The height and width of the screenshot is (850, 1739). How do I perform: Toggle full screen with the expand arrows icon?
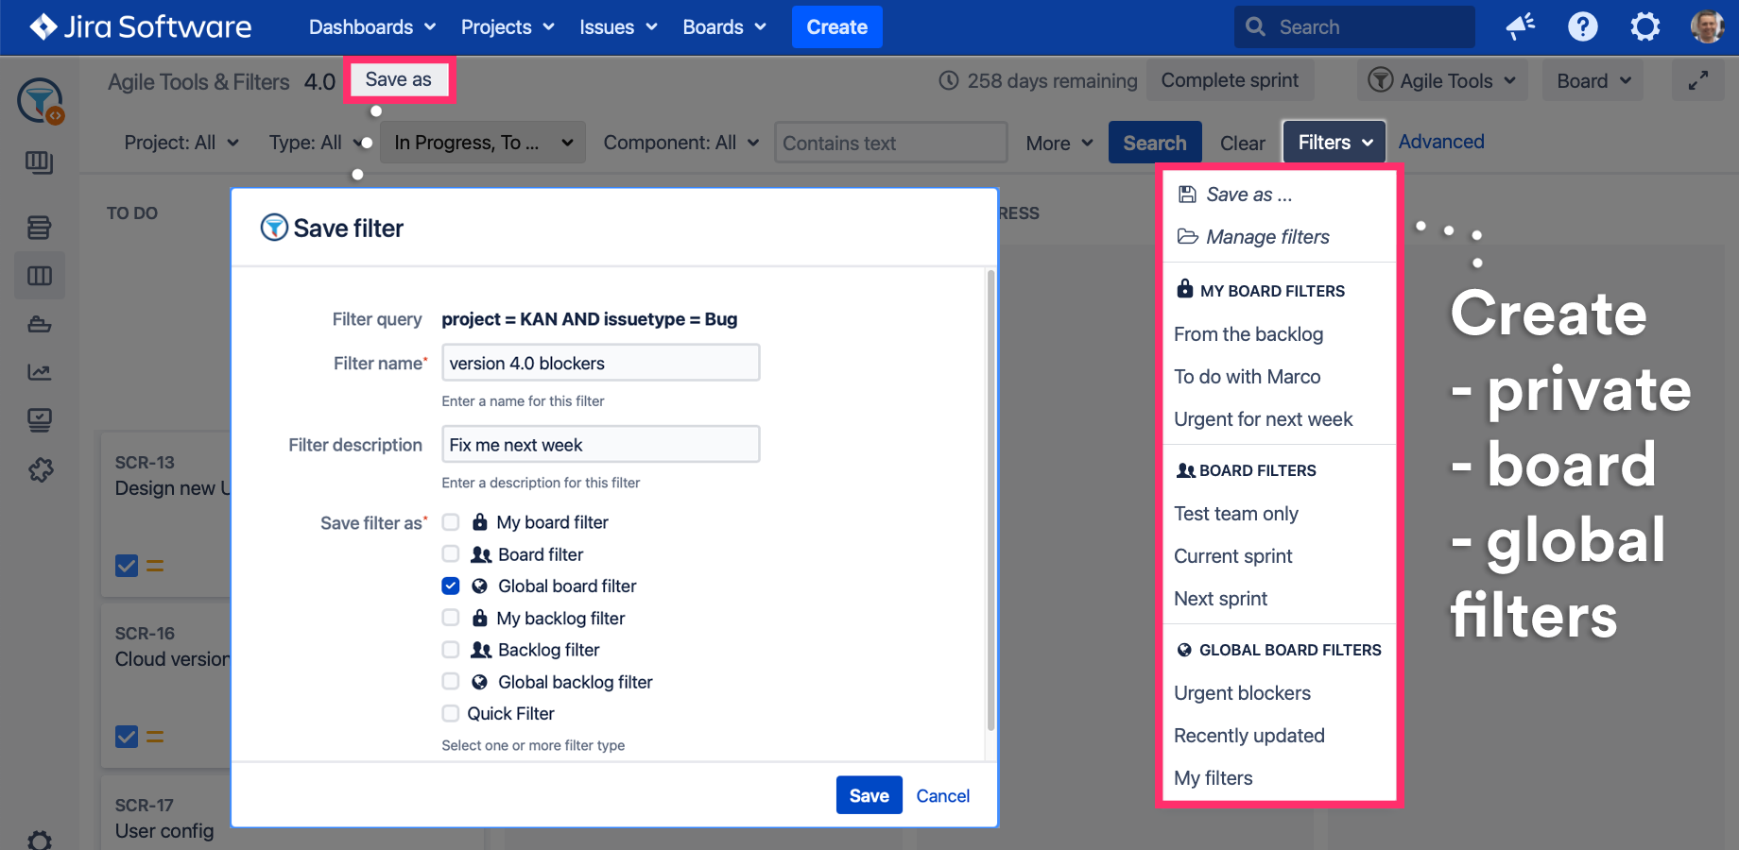click(1697, 81)
